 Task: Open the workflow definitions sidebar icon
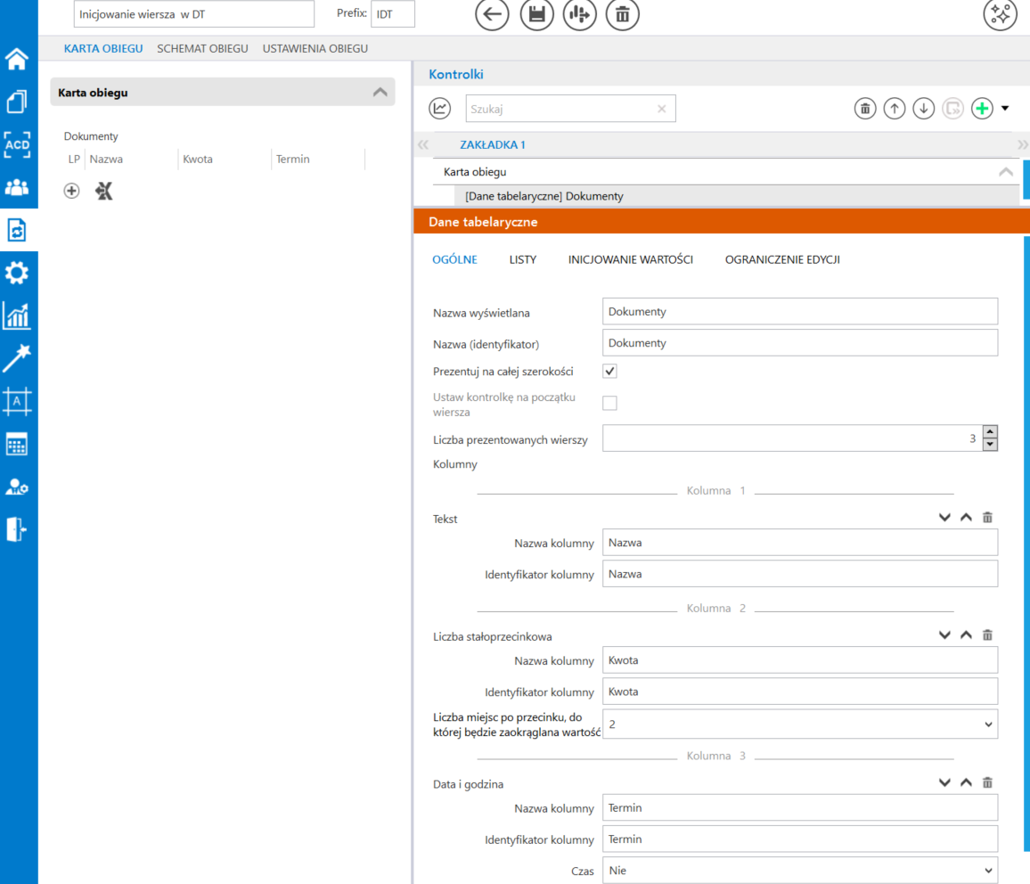point(17,231)
